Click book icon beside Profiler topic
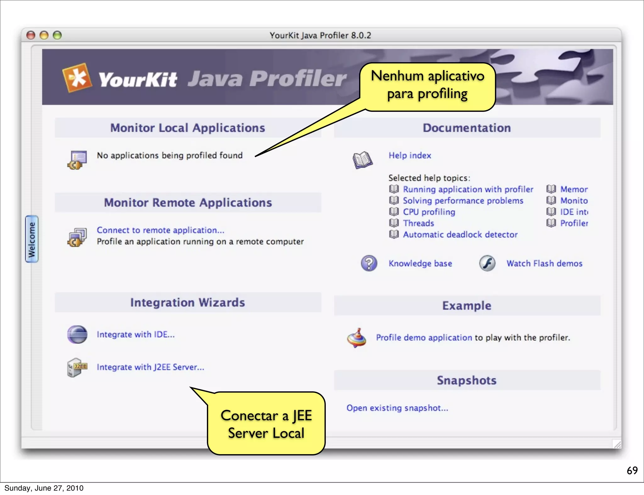644x495 pixels. tap(551, 223)
